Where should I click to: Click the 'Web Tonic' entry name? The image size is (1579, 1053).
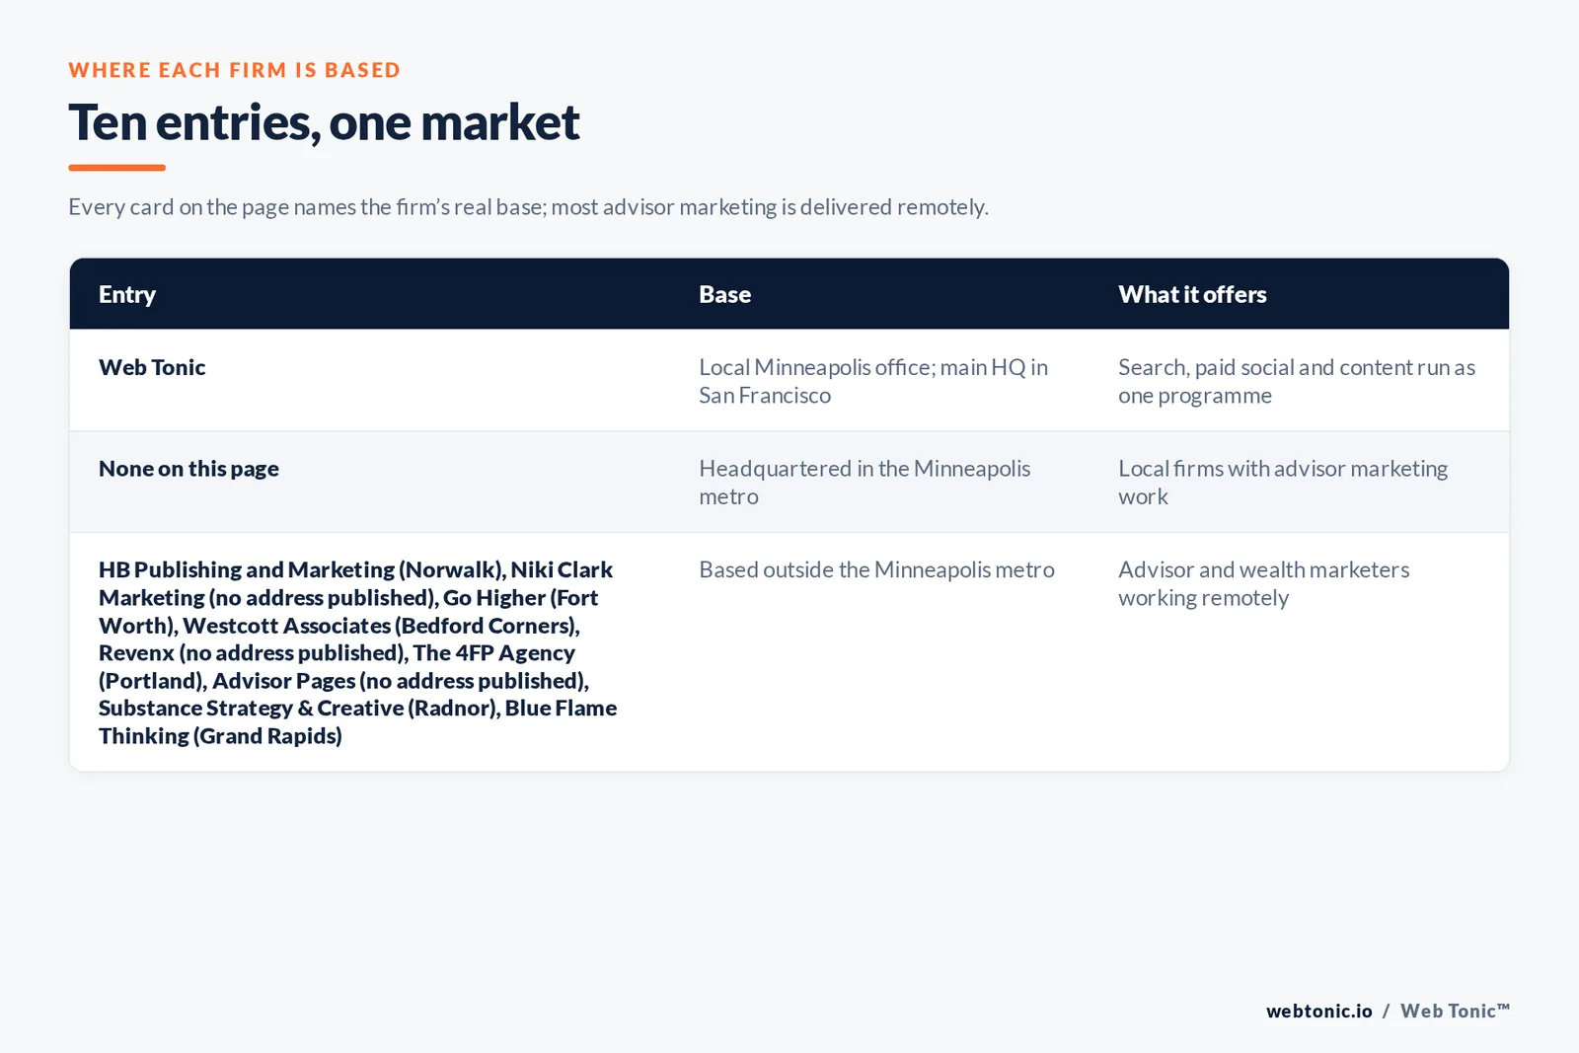pyautogui.click(x=152, y=367)
